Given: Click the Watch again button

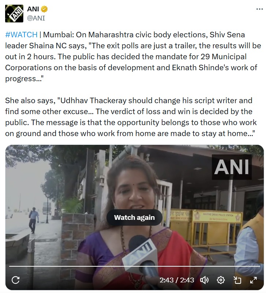Looking at the screenshot, I should pyautogui.click(x=134, y=218).
